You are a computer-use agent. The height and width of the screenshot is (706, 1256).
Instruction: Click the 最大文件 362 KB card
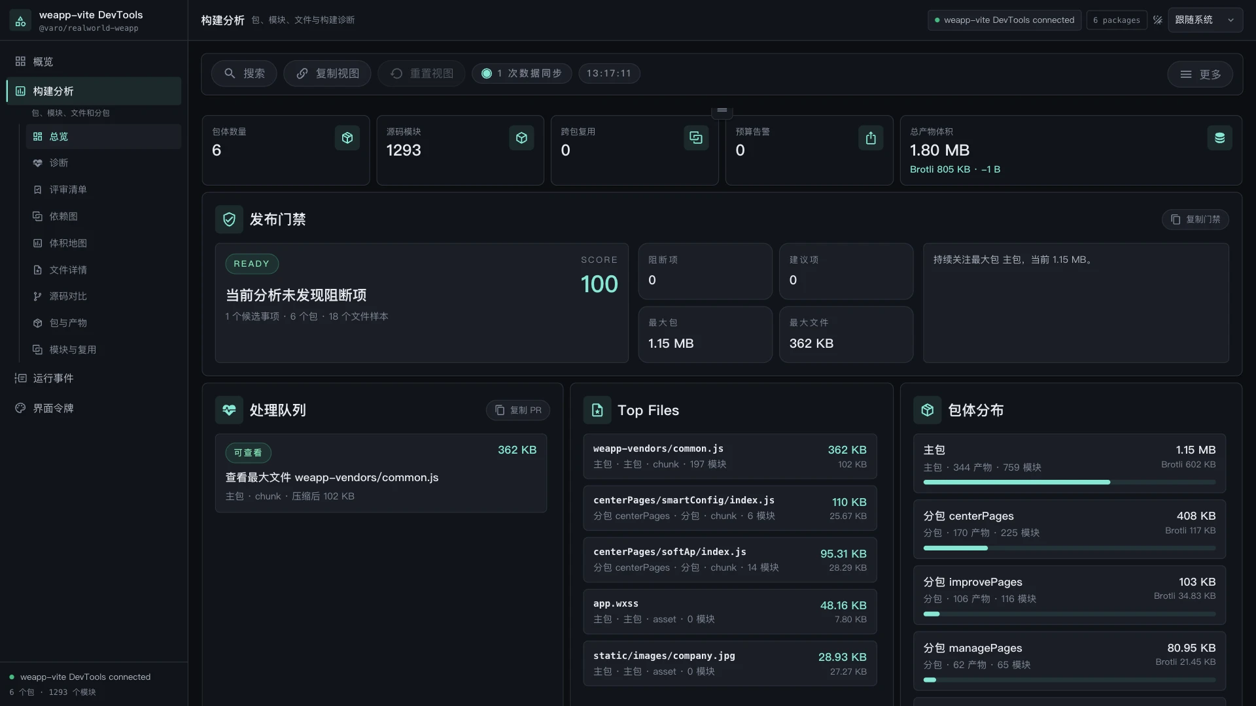pos(846,334)
